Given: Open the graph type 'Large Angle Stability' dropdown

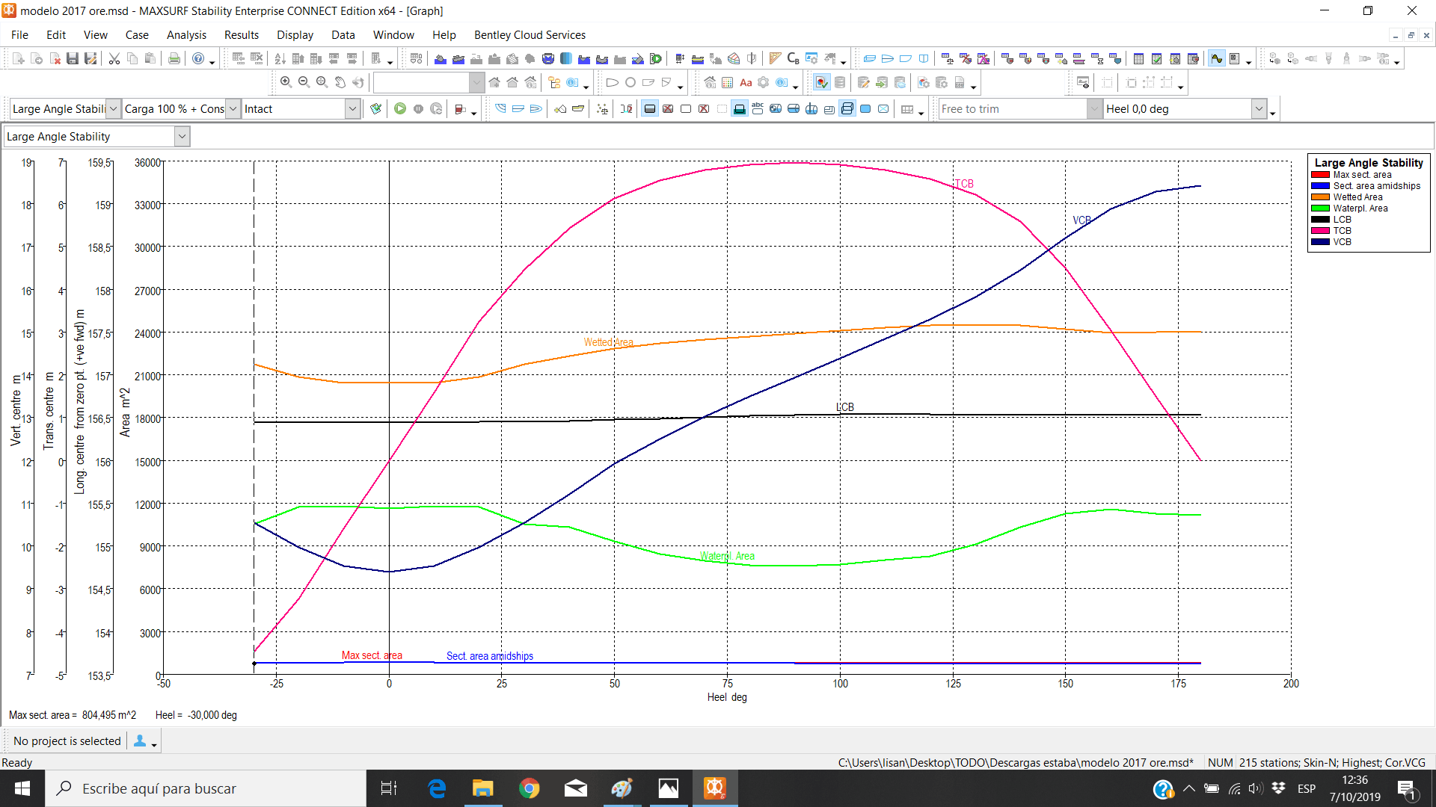Looking at the screenshot, I should 182,137.
